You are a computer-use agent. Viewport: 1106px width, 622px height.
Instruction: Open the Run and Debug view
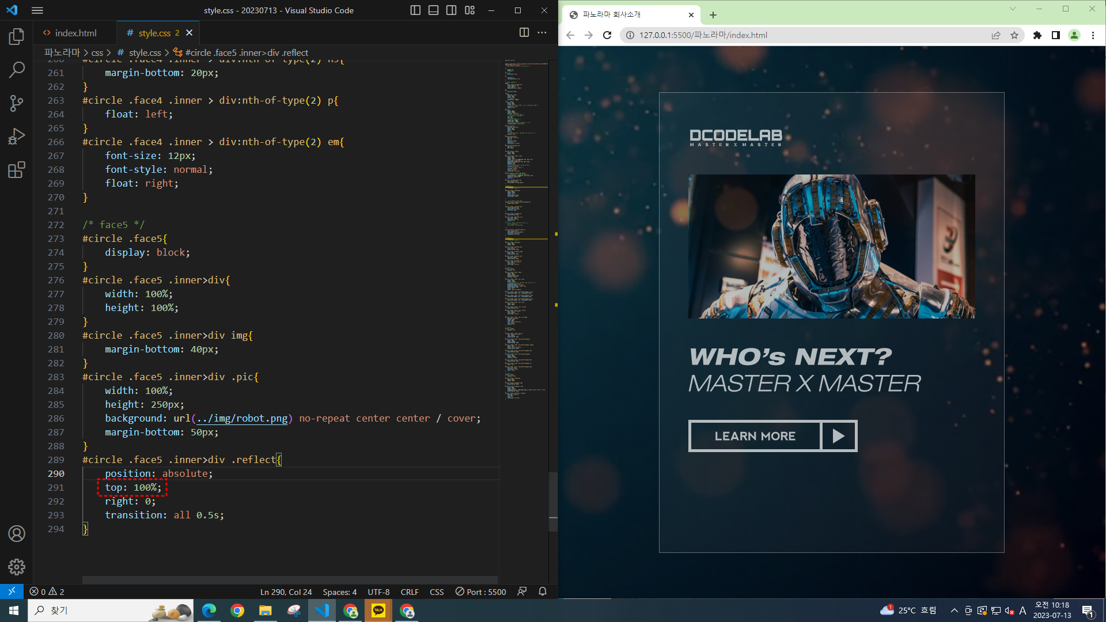coord(17,136)
